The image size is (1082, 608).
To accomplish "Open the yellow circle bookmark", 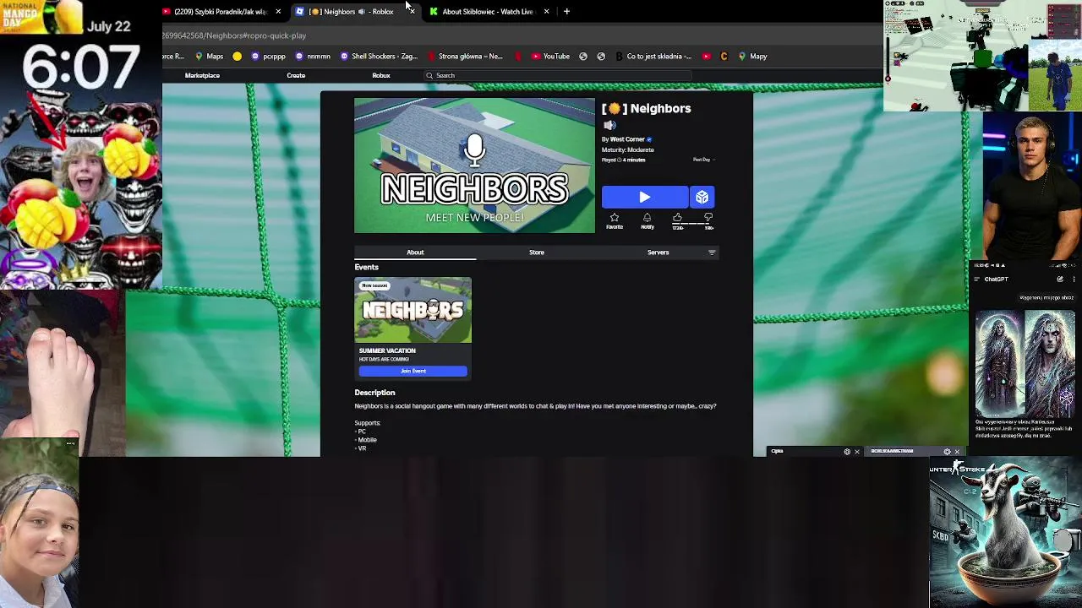I will pos(238,57).
